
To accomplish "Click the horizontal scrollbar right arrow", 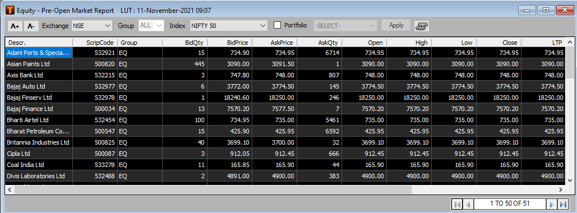I will [560, 190].
